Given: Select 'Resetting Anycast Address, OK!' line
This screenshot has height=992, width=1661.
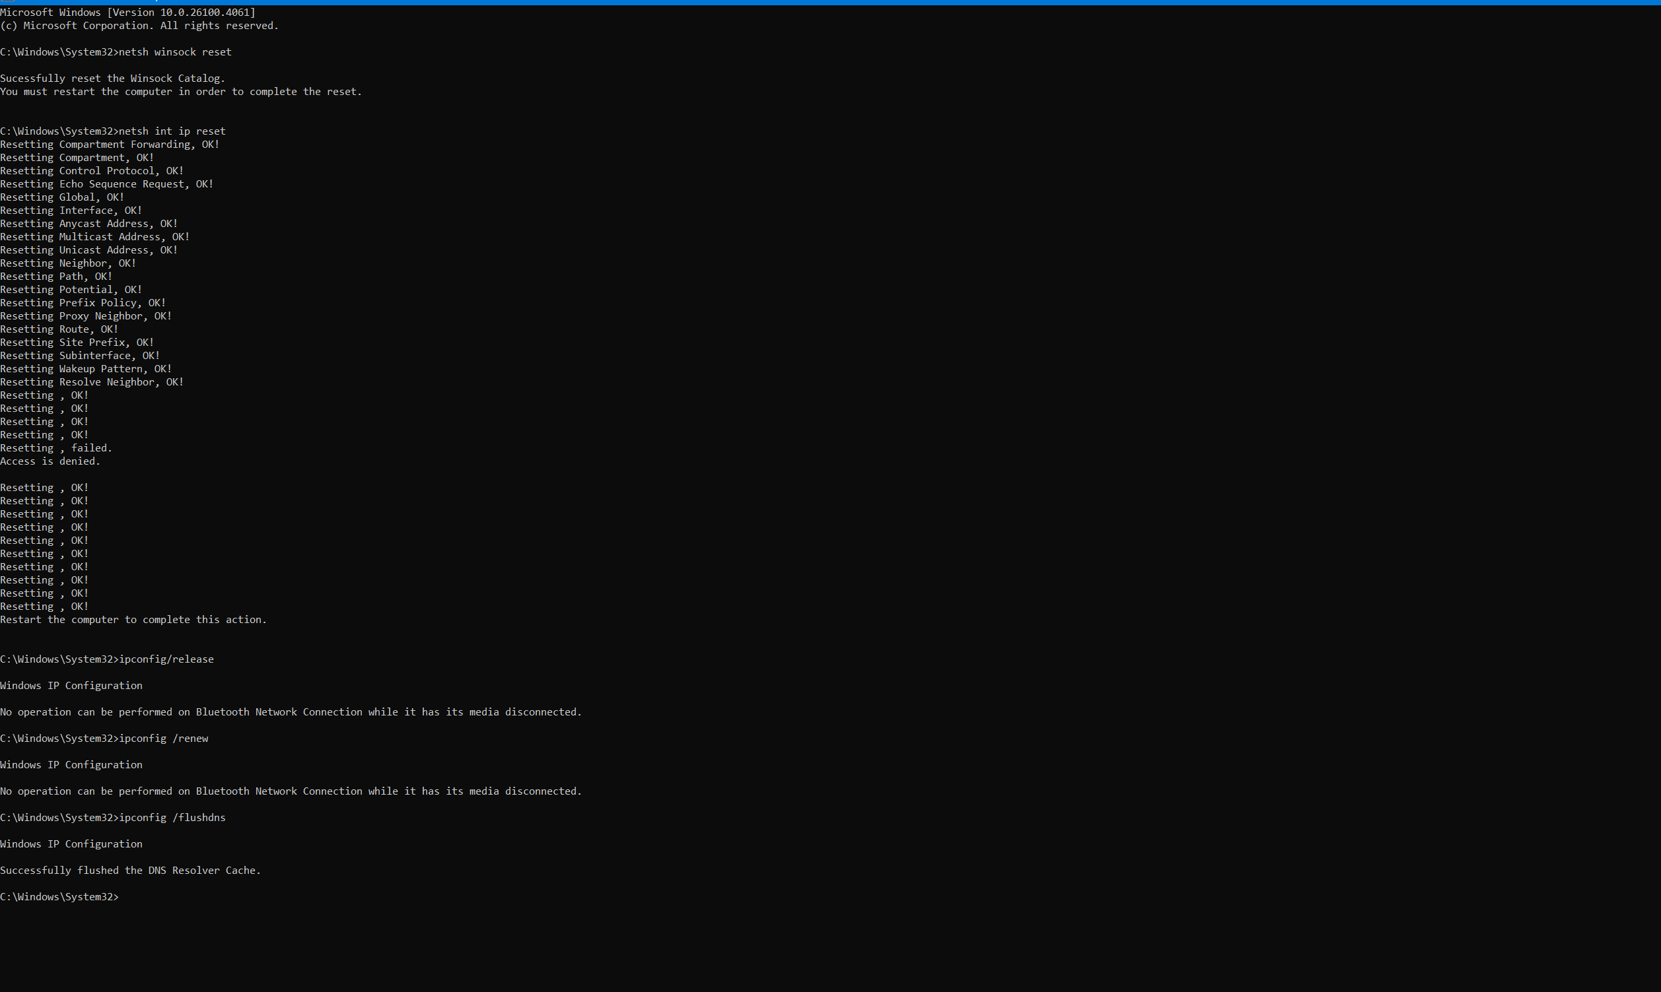Looking at the screenshot, I should tap(89, 223).
